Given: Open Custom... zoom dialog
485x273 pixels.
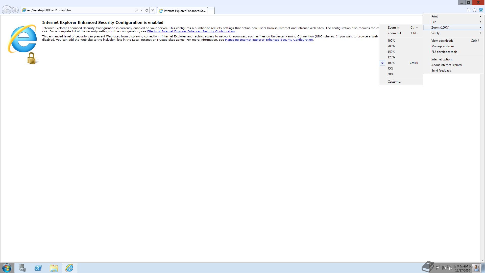Looking at the screenshot, I should point(401,82).
